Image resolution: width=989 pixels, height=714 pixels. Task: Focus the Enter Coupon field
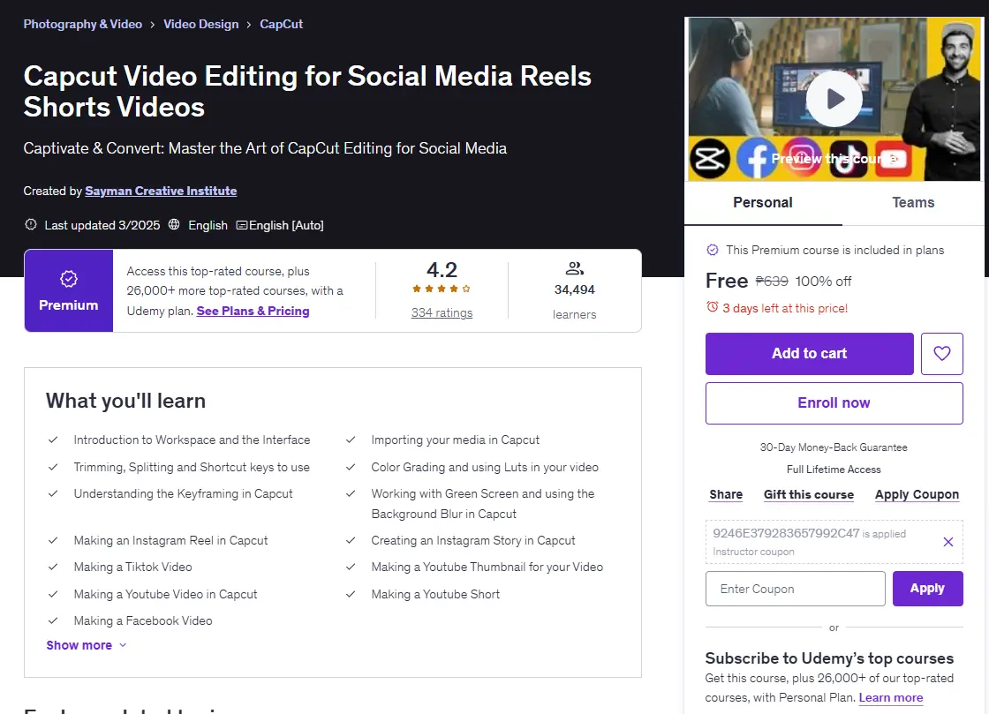pyautogui.click(x=796, y=589)
